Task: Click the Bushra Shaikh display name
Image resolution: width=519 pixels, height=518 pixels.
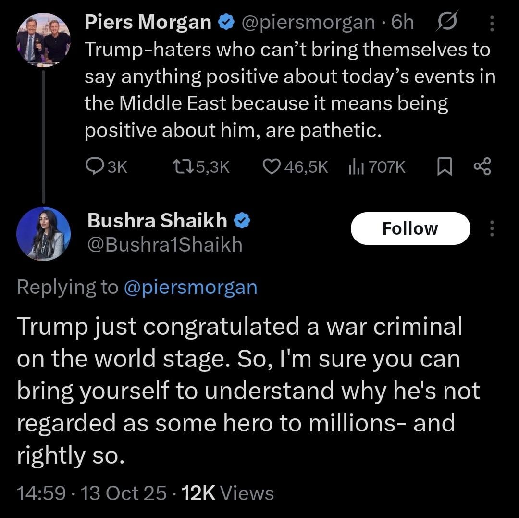Action: (157, 221)
